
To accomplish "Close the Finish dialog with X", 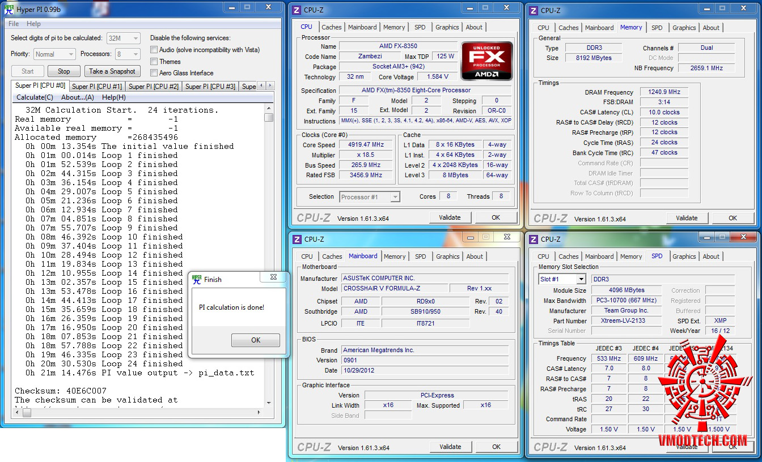I will [273, 277].
